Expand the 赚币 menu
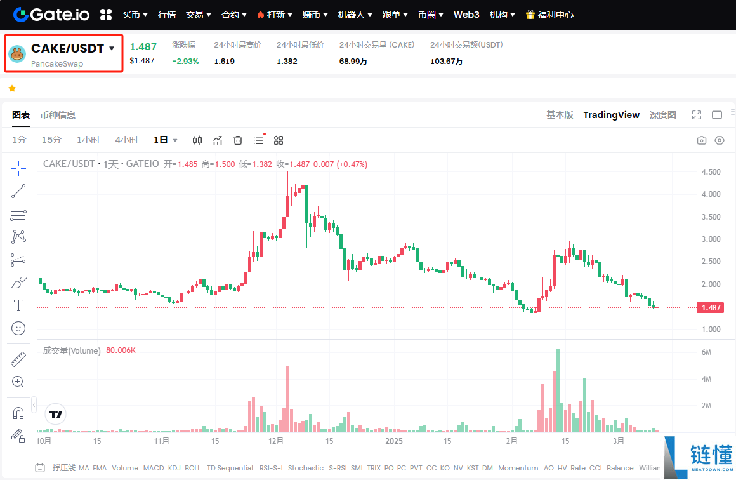736x480 pixels. pos(315,15)
